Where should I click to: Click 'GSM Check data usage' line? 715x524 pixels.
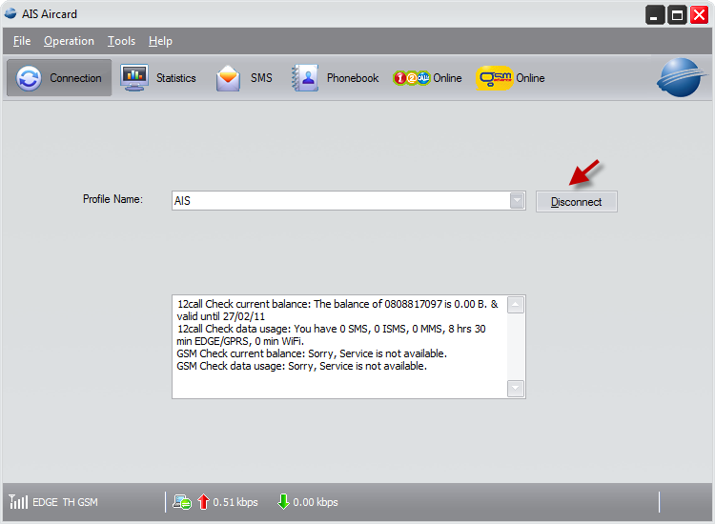302,366
